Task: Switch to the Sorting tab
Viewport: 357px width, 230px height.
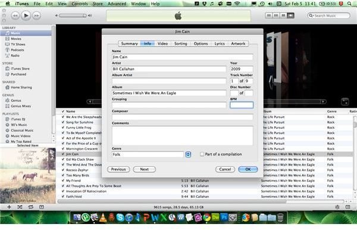Action: coord(180,43)
